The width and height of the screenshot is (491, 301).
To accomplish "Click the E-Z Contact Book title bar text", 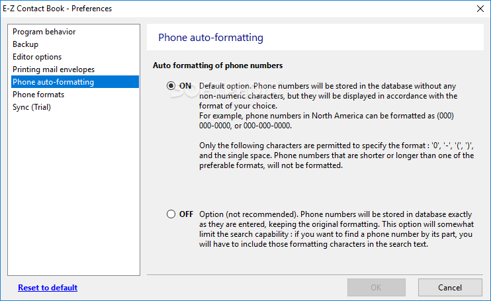I will [x=58, y=9].
